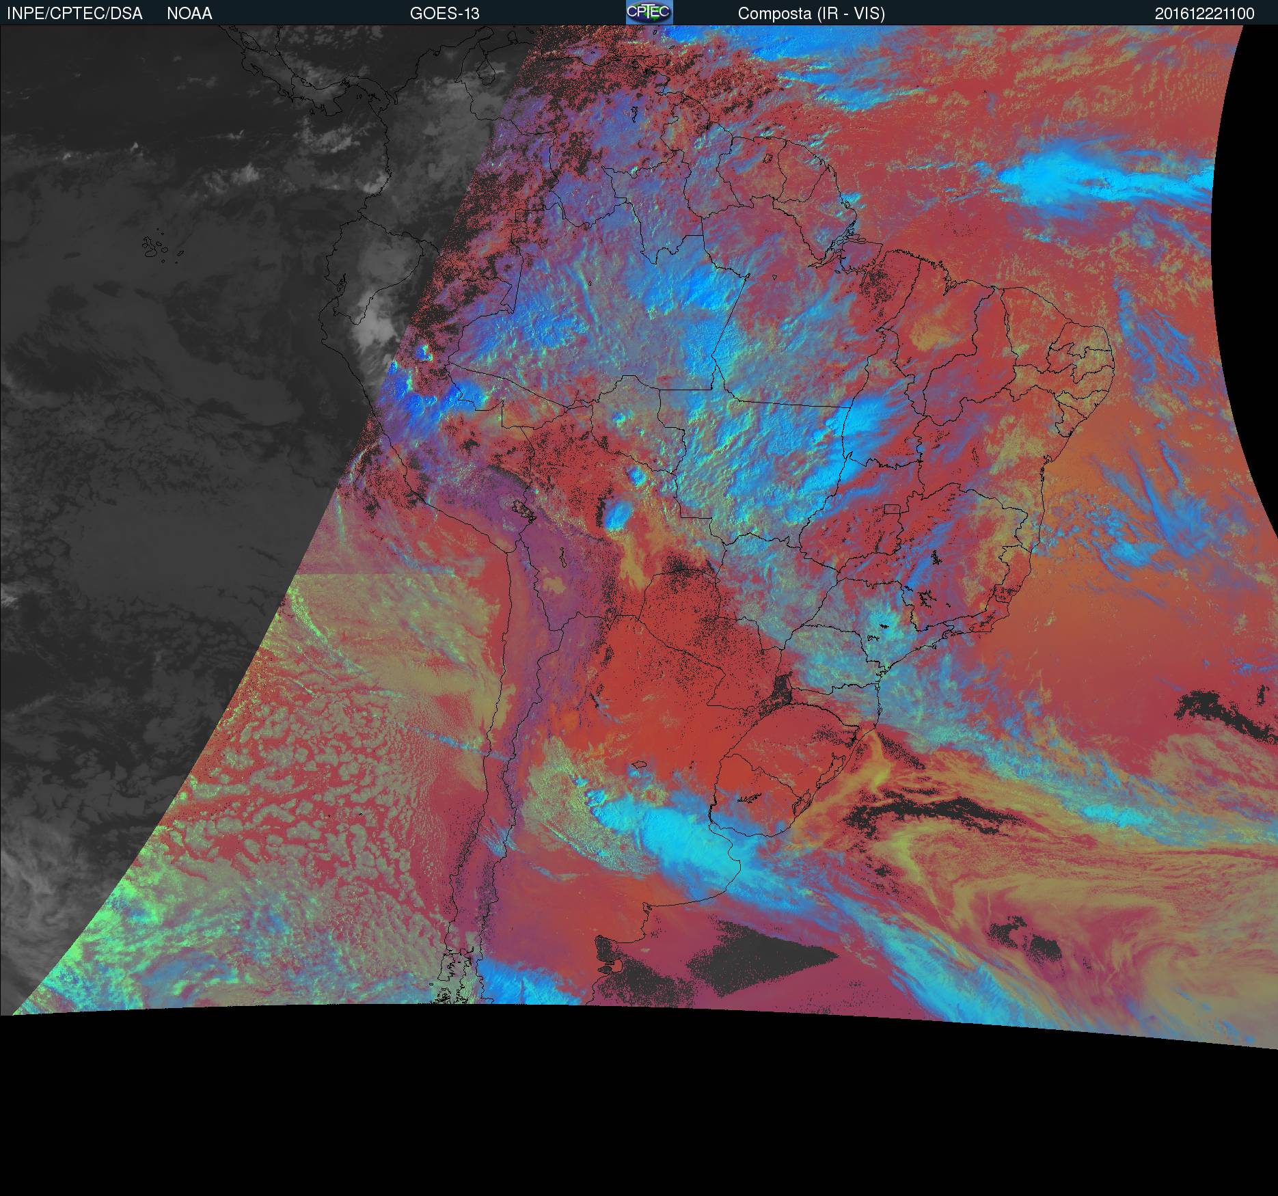Click the Composta (IR - VIS) title
This screenshot has width=1278, height=1196.
coord(811,14)
